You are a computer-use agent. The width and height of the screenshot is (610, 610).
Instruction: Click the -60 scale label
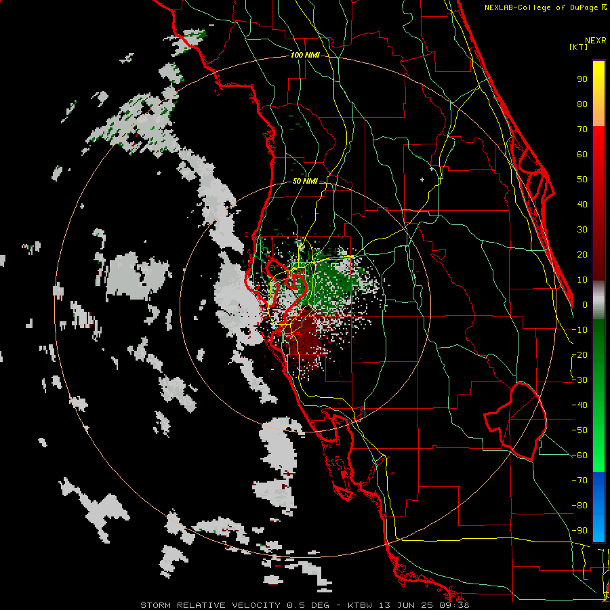[x=579, y=455]
